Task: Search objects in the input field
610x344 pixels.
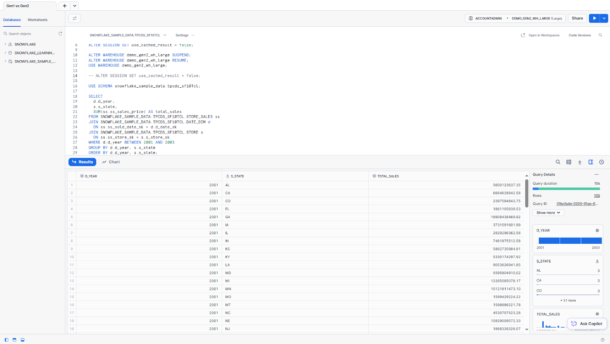Action: (x=30, y=34)
